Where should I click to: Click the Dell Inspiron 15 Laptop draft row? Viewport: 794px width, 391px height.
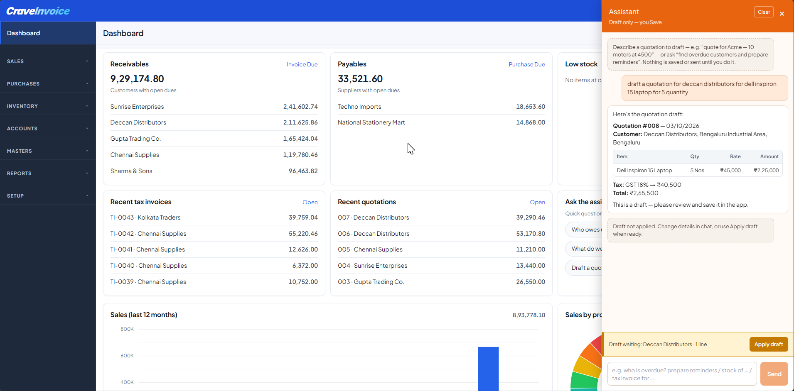(x=698, y=170)
